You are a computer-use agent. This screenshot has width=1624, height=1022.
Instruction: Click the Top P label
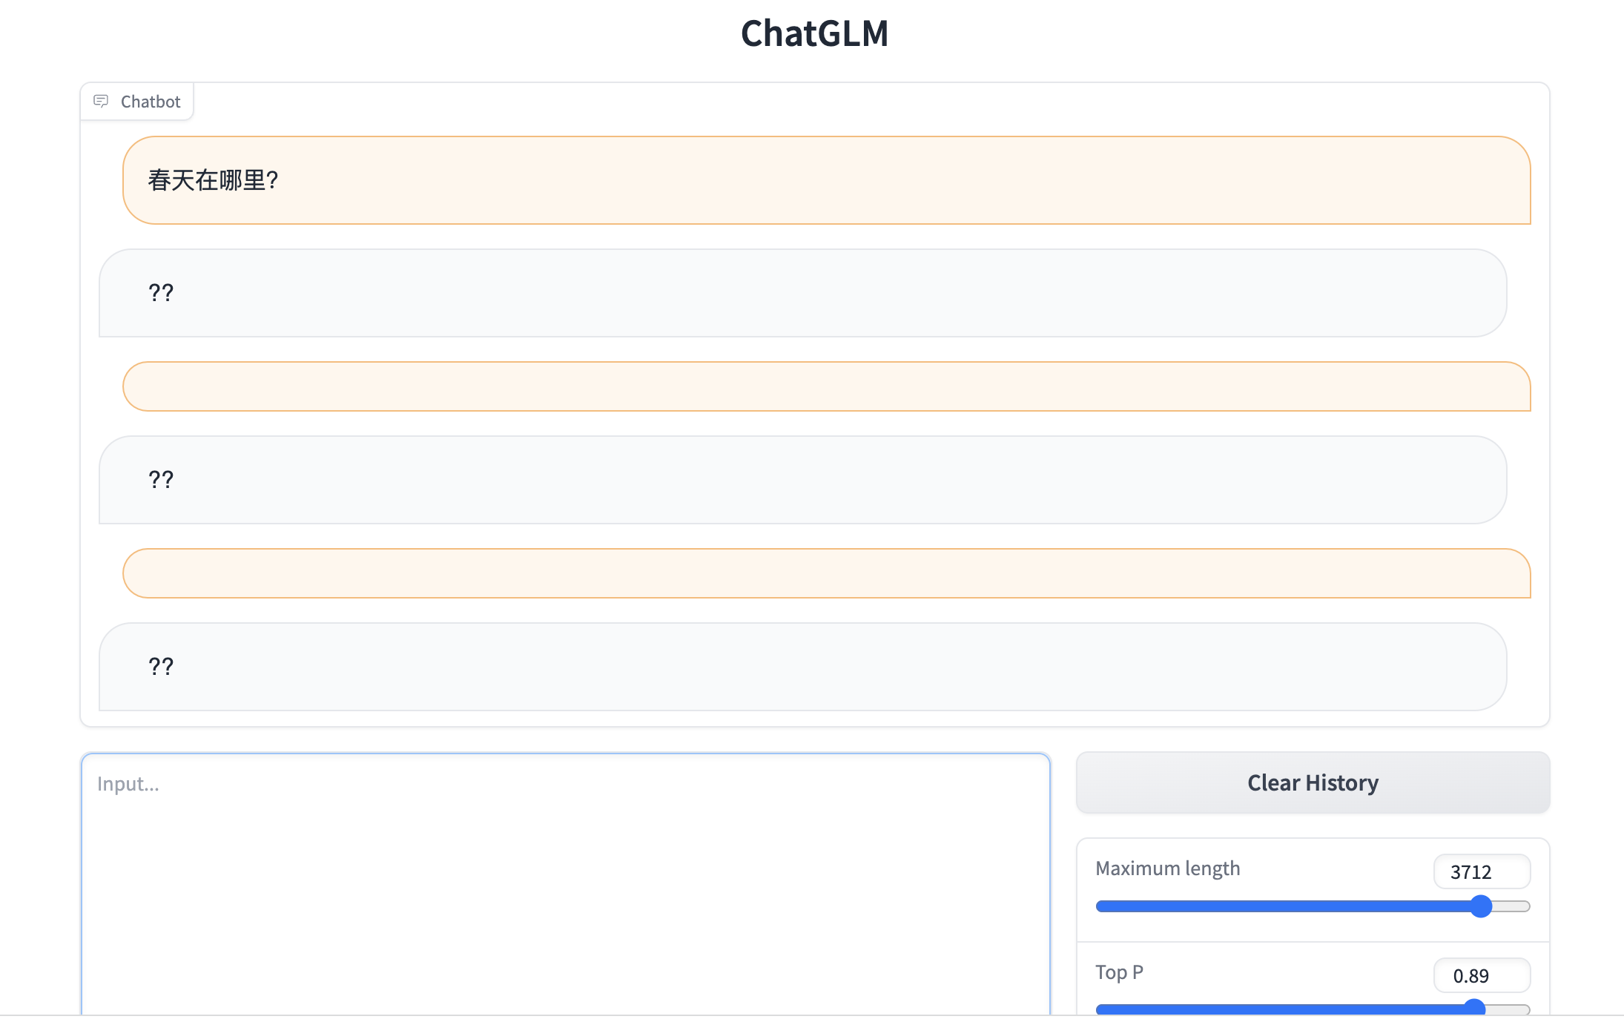tap(1119, 972)
